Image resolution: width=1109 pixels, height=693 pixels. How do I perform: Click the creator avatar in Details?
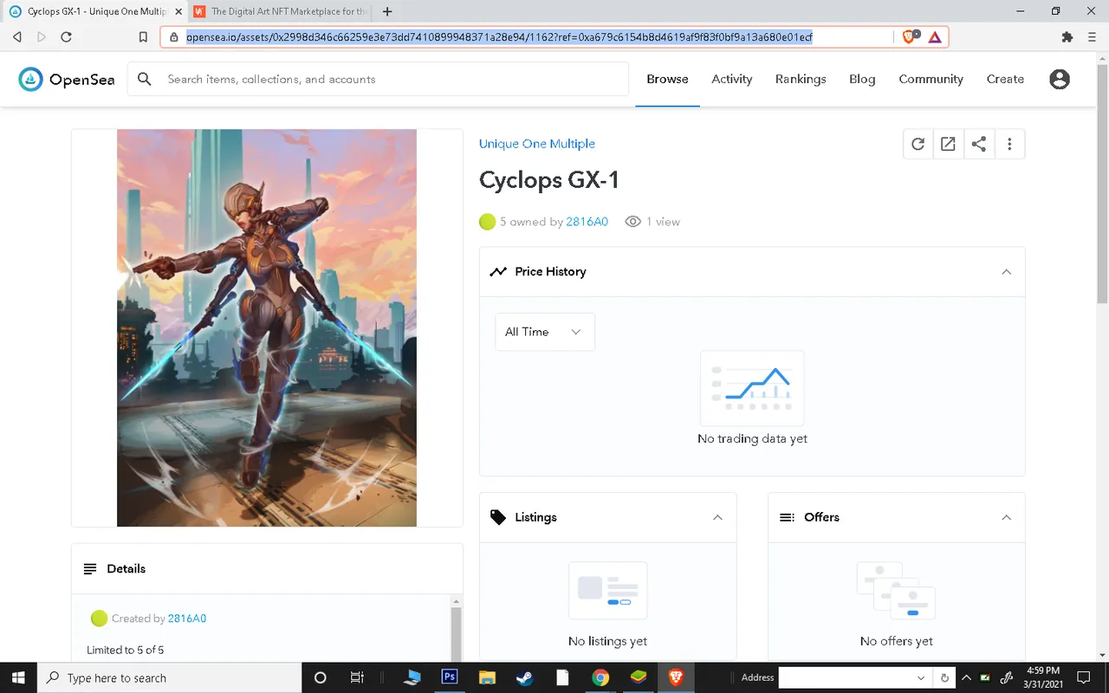pos(99,619)
